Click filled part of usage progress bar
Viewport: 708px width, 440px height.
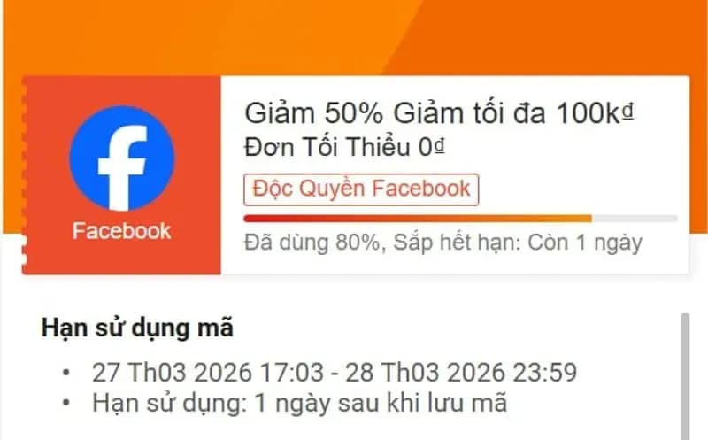click(418, 219)
